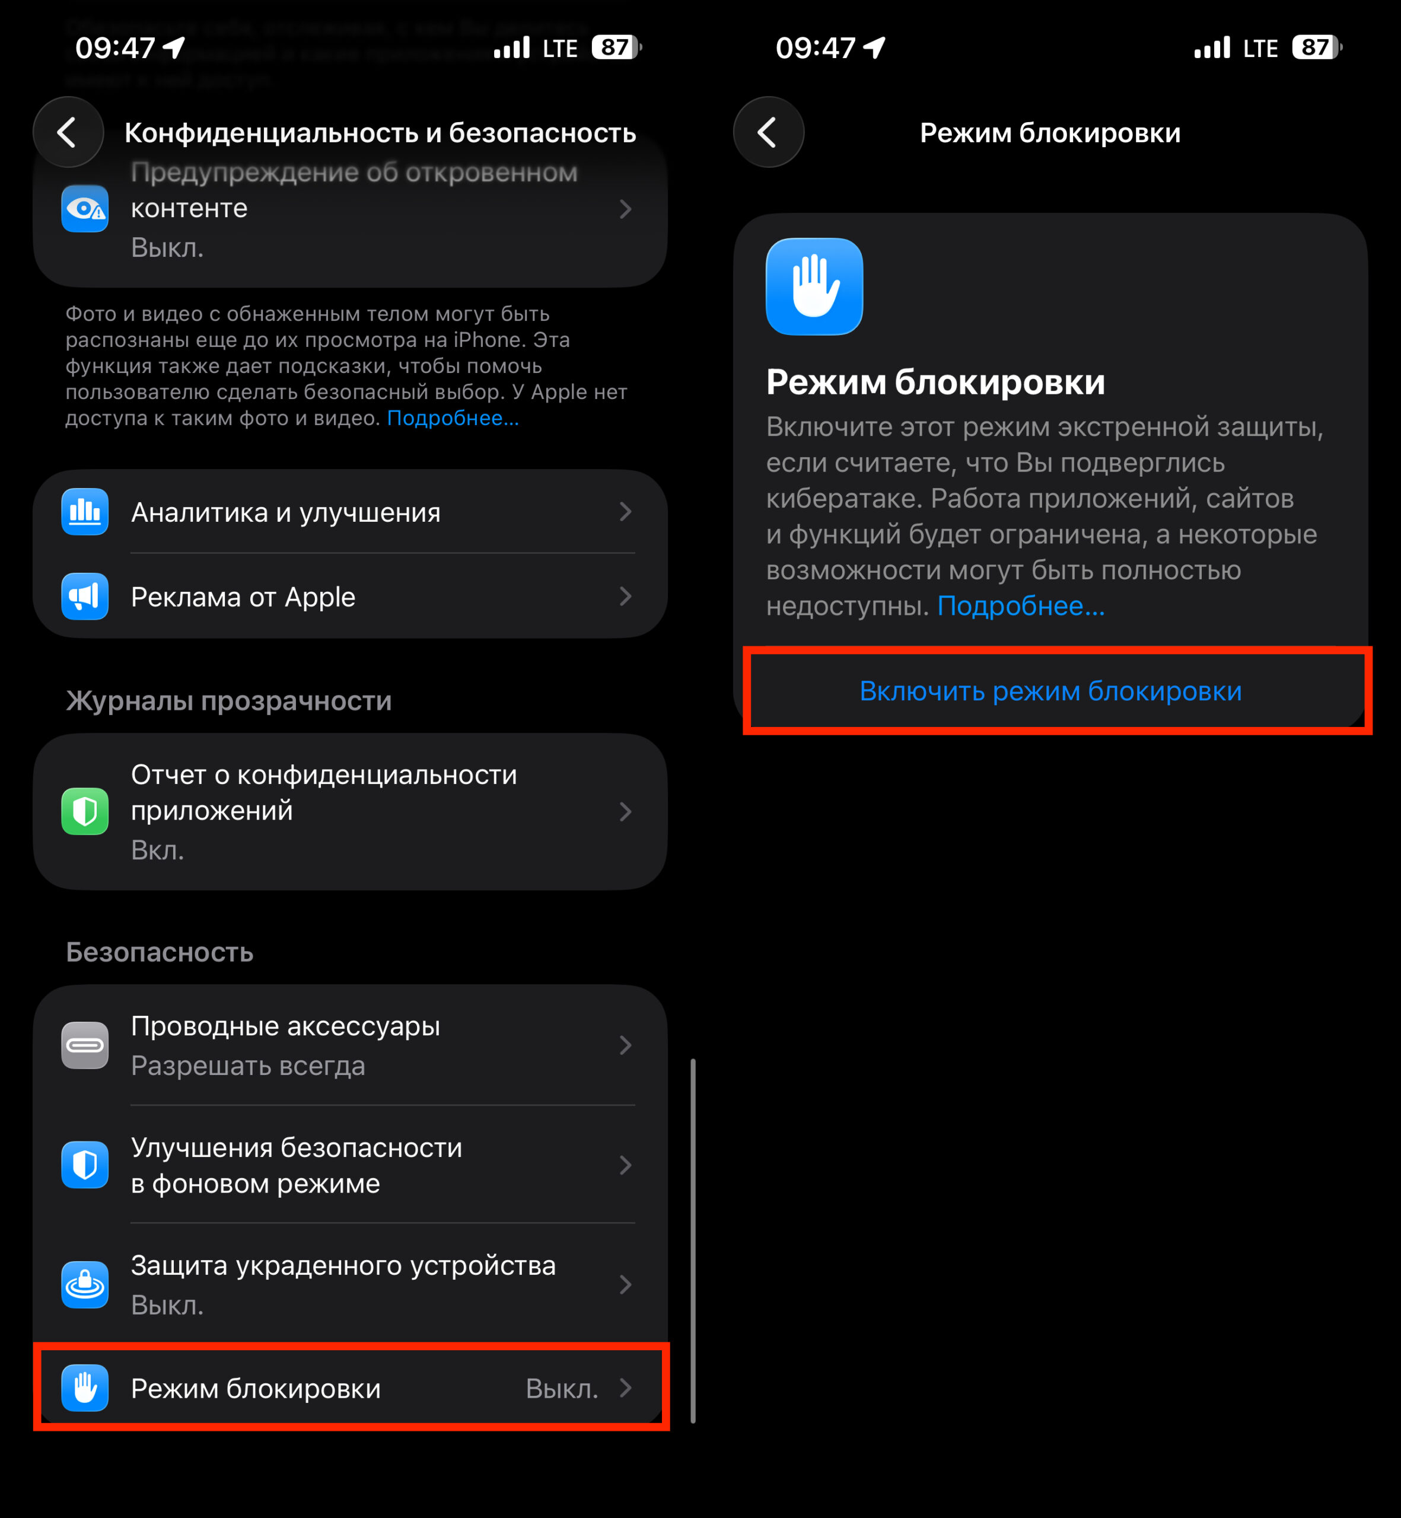
Task: Open Режим блокировки settings row
Action: pos(350,1388)
